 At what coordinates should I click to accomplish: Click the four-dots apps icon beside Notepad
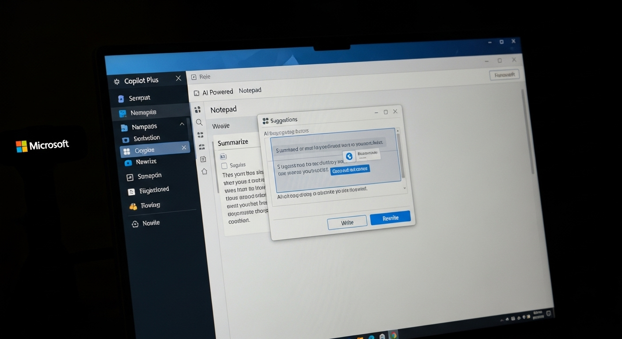(x=197, y=110)
